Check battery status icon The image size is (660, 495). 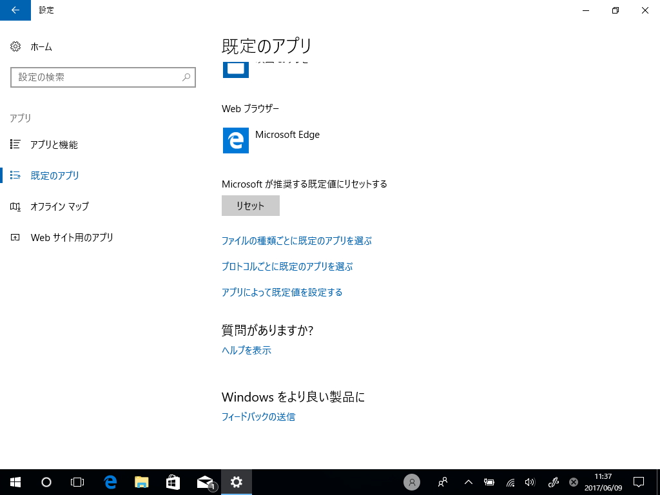[x=489, y=482]
